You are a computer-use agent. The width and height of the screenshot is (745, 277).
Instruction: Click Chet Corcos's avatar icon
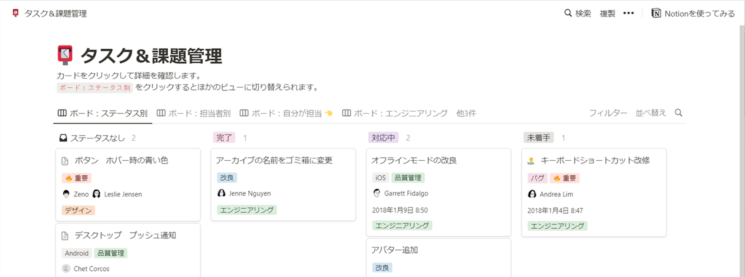66,269
